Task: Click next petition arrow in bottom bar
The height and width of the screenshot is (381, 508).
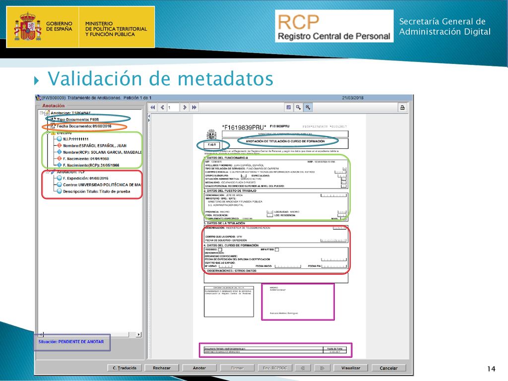Action: click(322, 368)
